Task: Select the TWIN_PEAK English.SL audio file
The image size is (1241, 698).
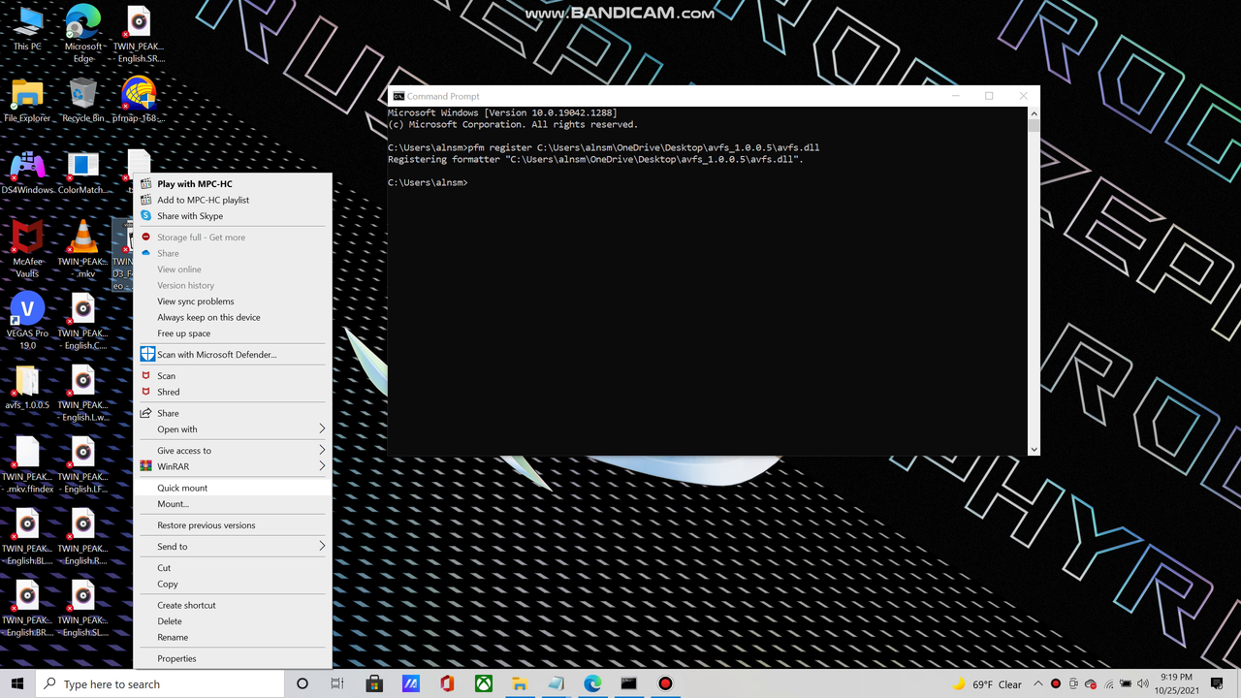Action: coord(83,608)
